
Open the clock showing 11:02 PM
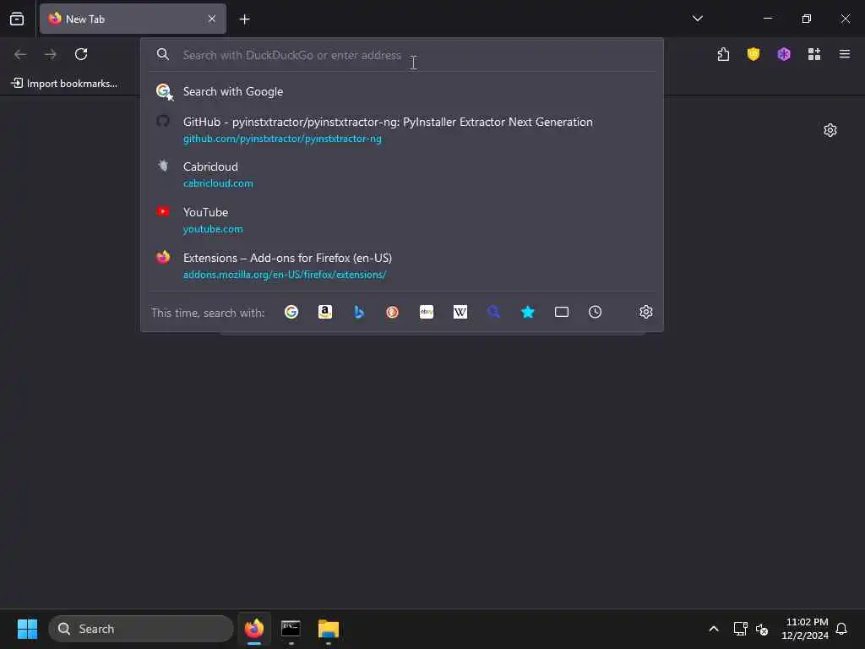pyautogui.click(x=805, y=629)
